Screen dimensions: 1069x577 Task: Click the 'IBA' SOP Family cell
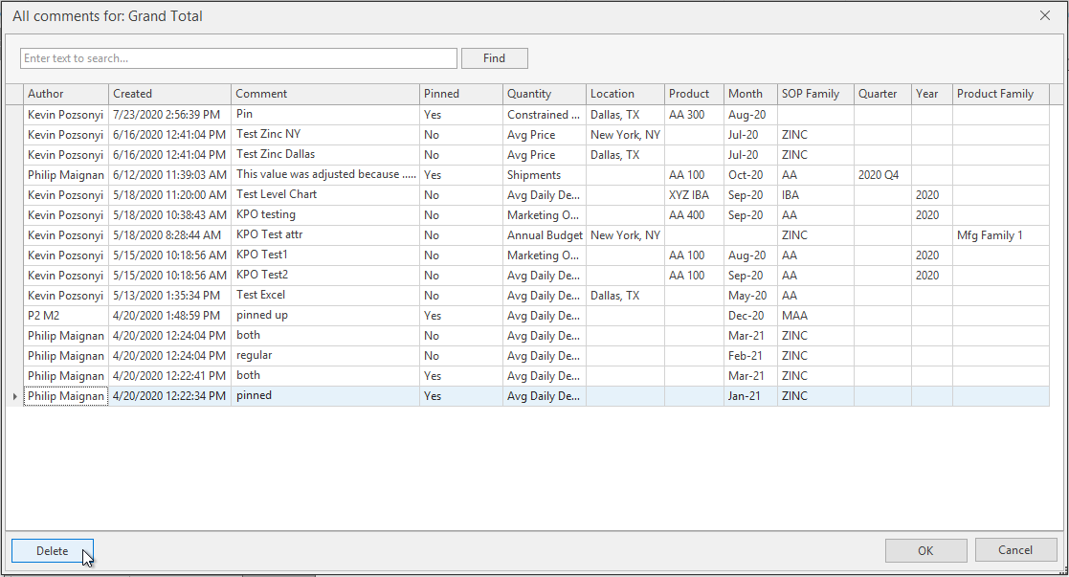(x=815, y=195)
